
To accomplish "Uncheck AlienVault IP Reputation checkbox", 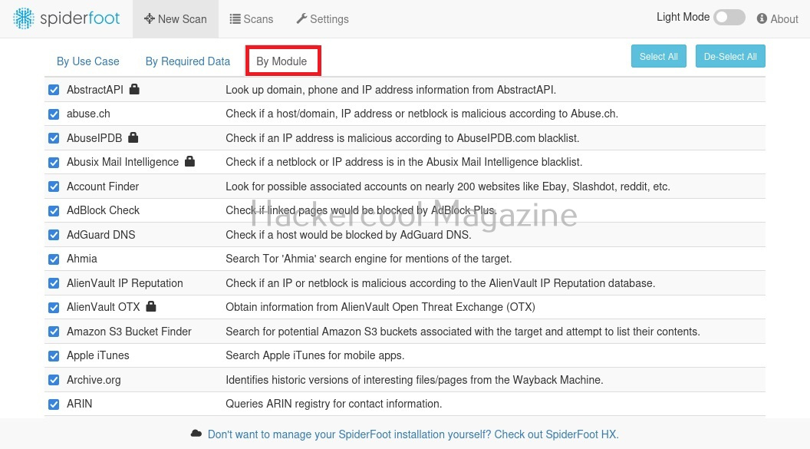I will [x=54, y=283].
